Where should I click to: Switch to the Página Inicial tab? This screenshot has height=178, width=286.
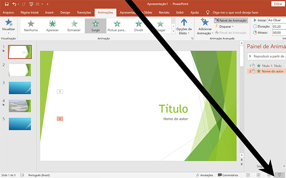(x=29, y=12)
